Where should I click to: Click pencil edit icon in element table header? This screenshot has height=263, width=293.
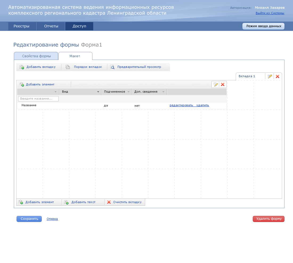point(216,84)
